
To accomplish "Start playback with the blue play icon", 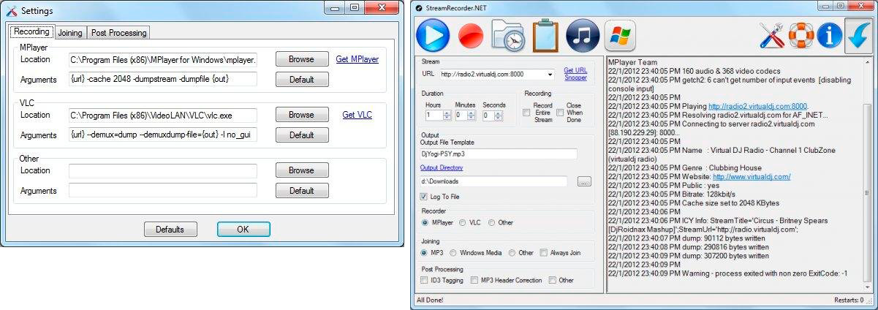I will coord(433,35).
